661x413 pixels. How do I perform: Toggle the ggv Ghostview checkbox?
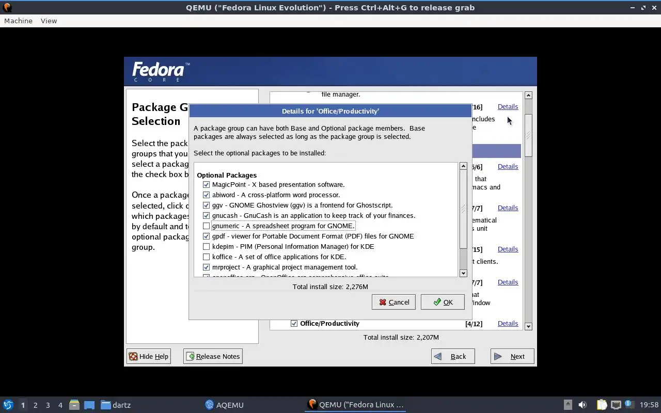click(206, 205)
